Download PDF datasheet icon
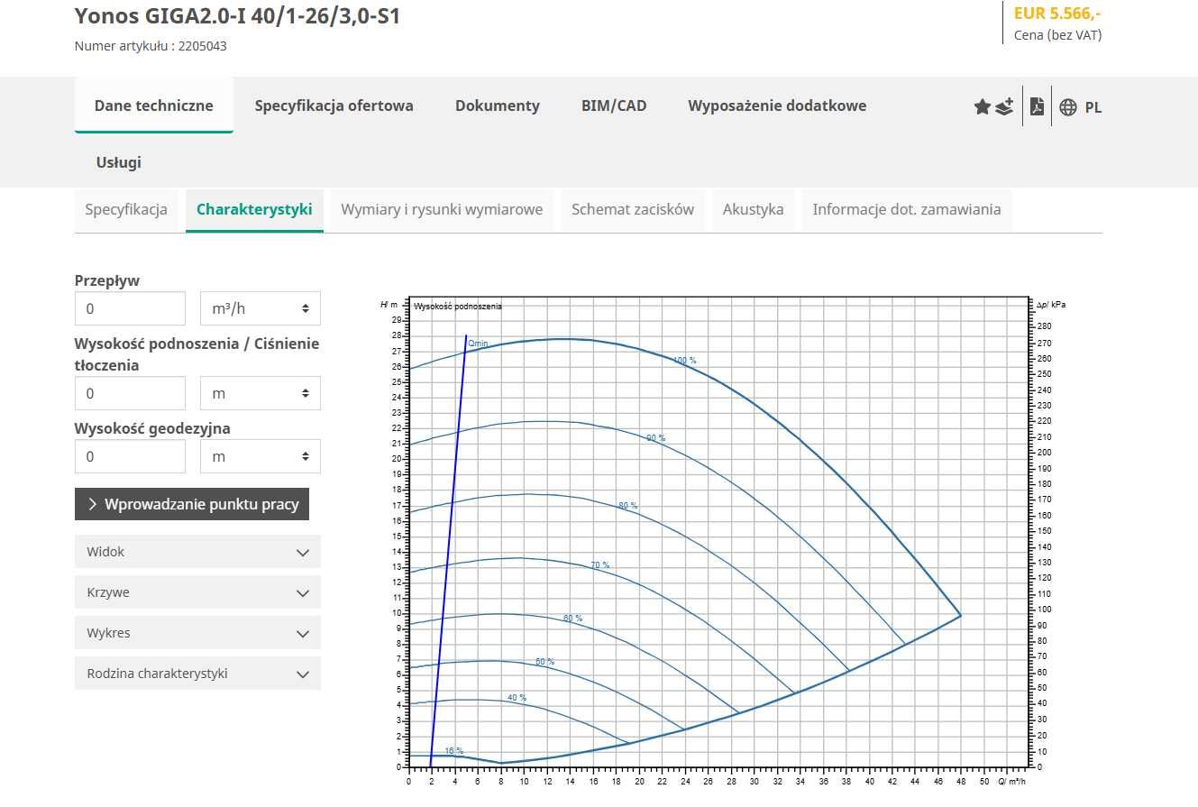 [1037, 106]
